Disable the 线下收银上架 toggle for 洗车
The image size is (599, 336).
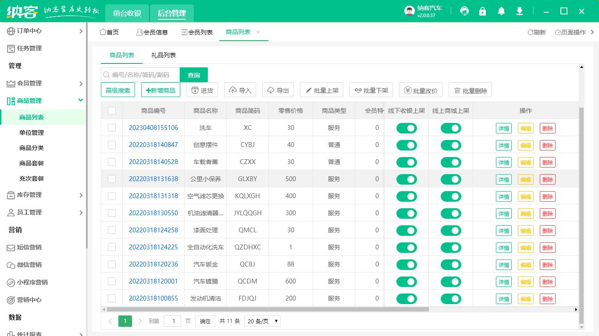(406, 128)
